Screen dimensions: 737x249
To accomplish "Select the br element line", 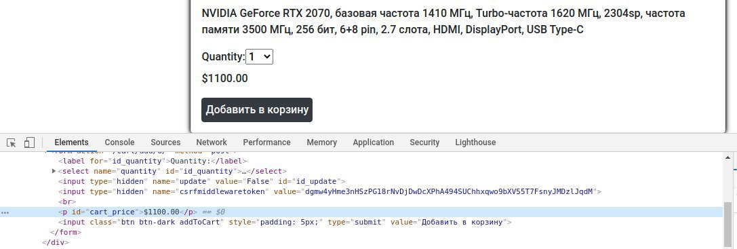I will [67, 202].
